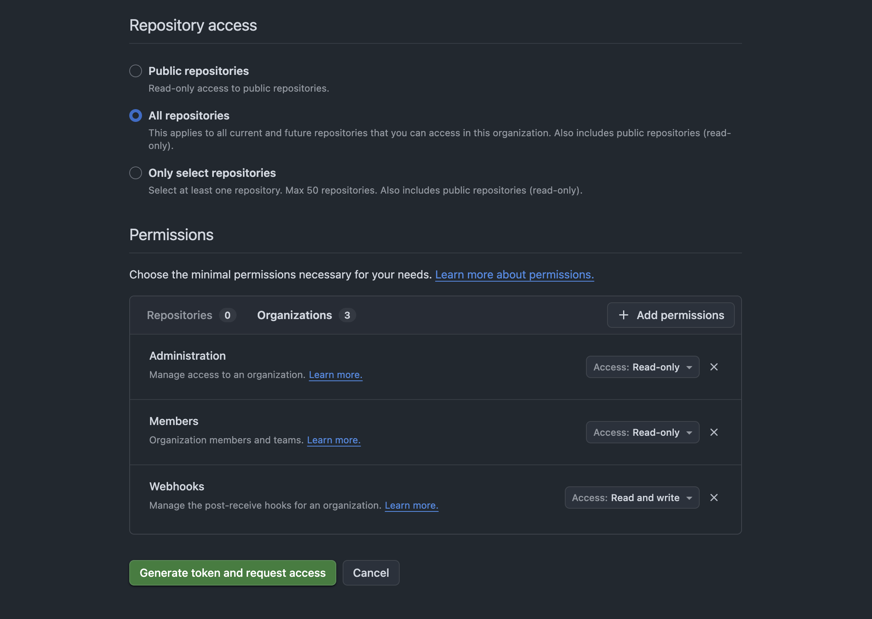Image resolution: width=872 pixels, height=619 pixels.
Task: Click Generate token and request access
Action: [233, 573]
